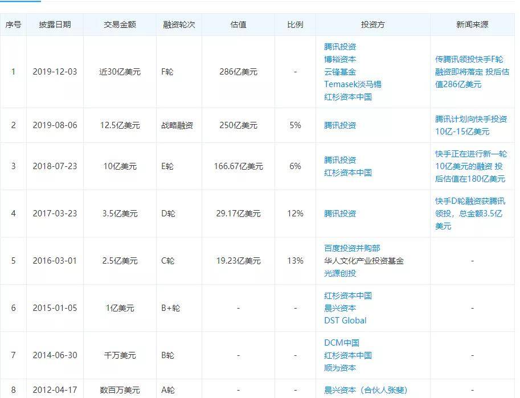Click 腾讯投资 in the E轮 row
This screenshot has height=398, width=520.
coord(340,160)
